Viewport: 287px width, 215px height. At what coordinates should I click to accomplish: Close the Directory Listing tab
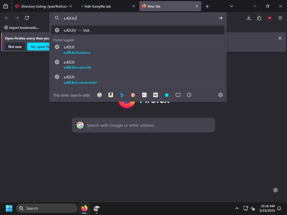tap(71, 6)
